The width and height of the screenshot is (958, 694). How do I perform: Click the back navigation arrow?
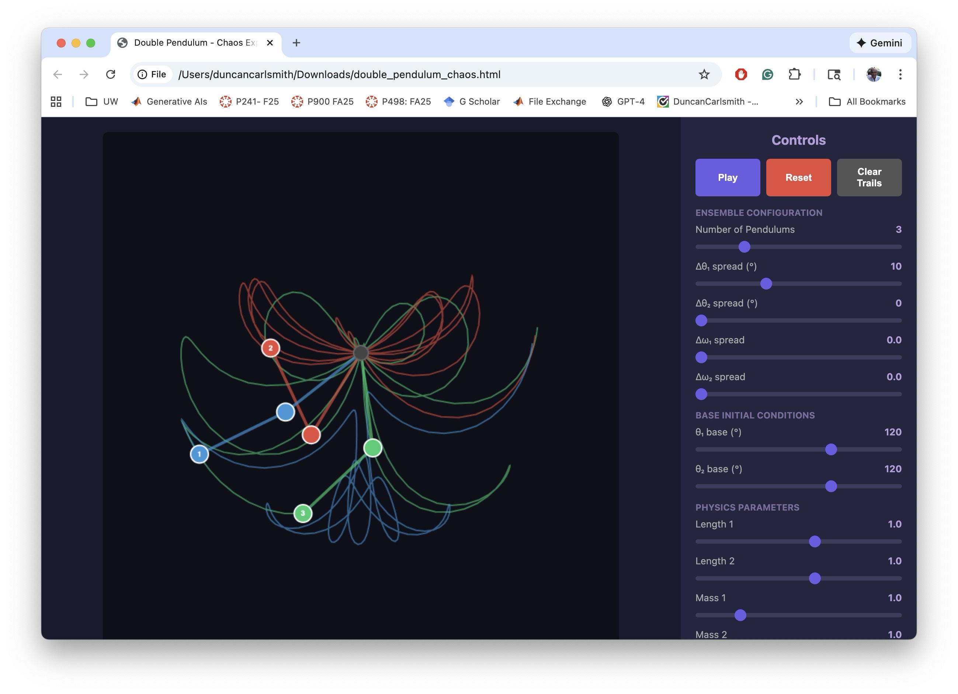point(58,74)
